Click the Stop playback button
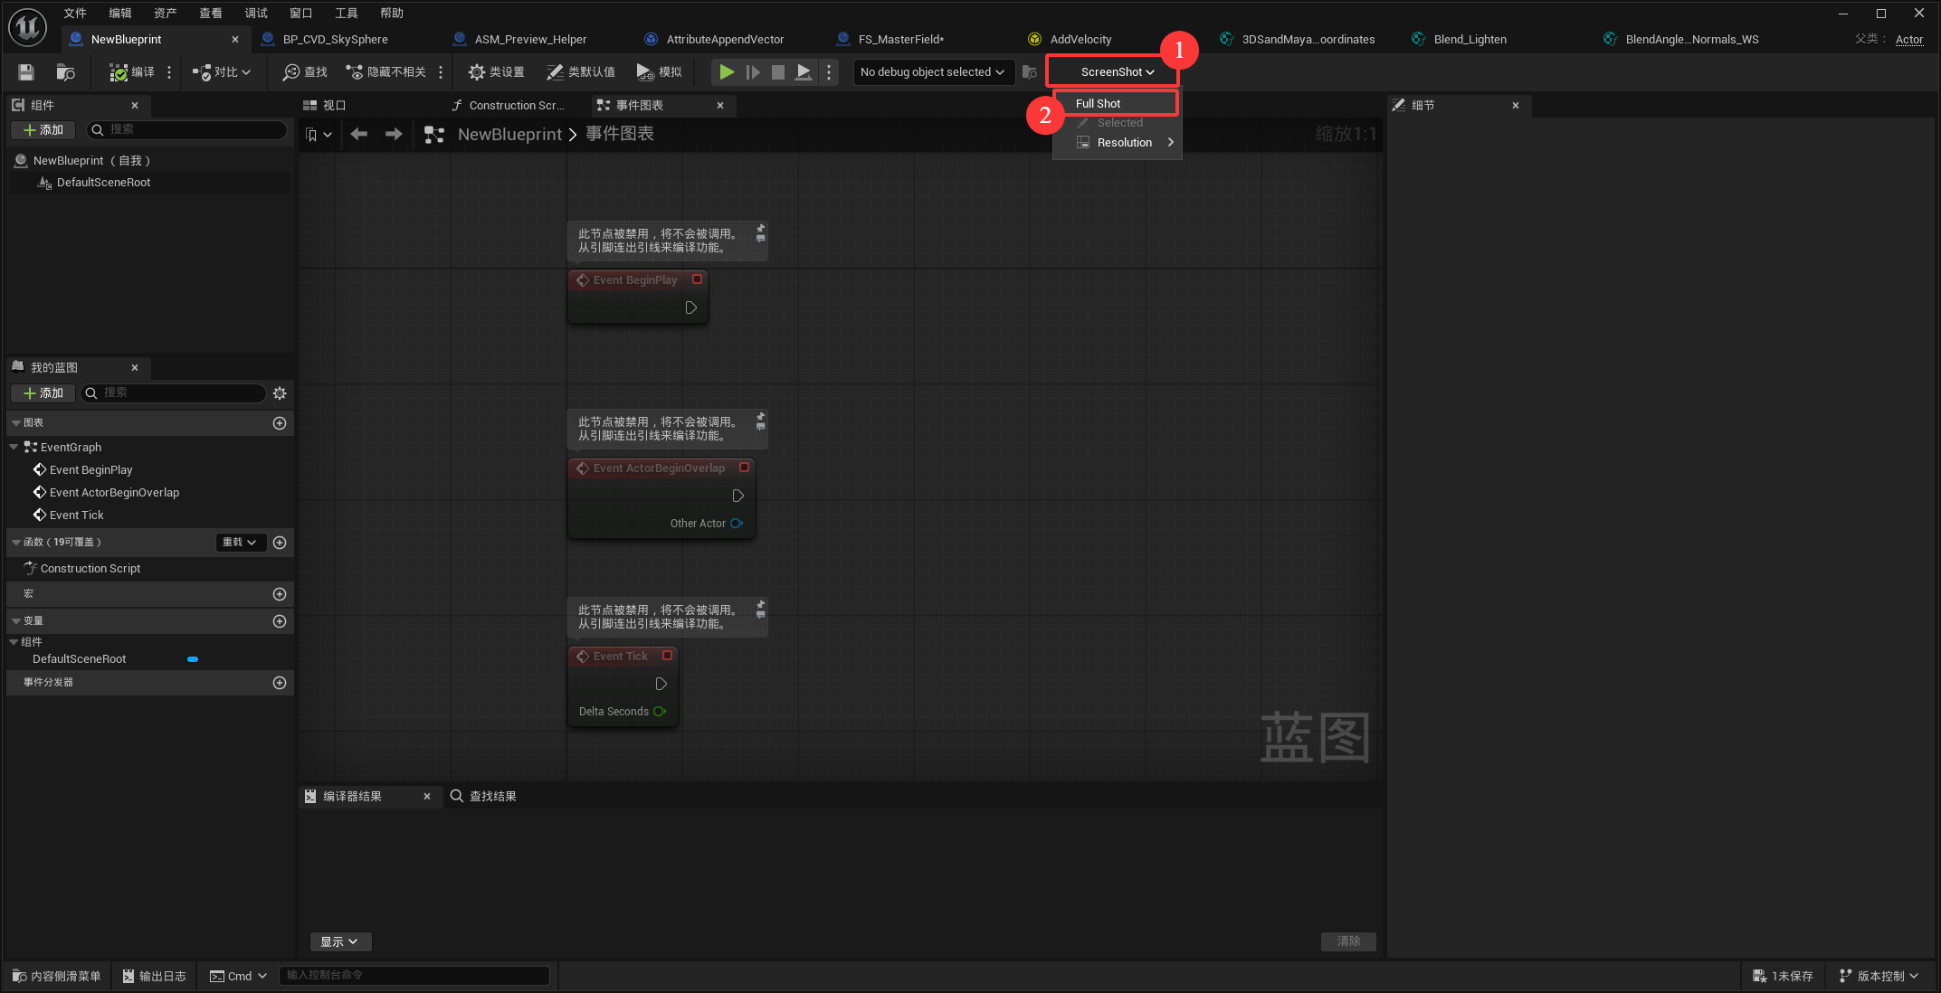Viewport: 1941px width, 993px height. click(778, 72)
